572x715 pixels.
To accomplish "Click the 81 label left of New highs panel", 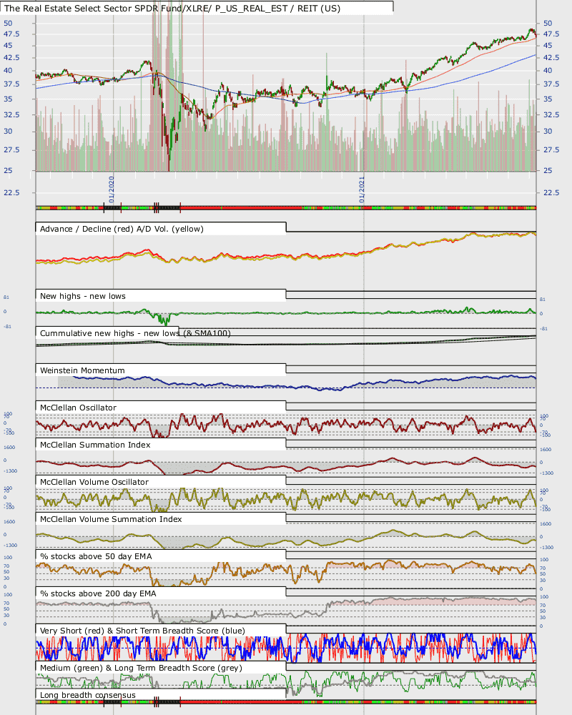I will click(x=6, y=297).
